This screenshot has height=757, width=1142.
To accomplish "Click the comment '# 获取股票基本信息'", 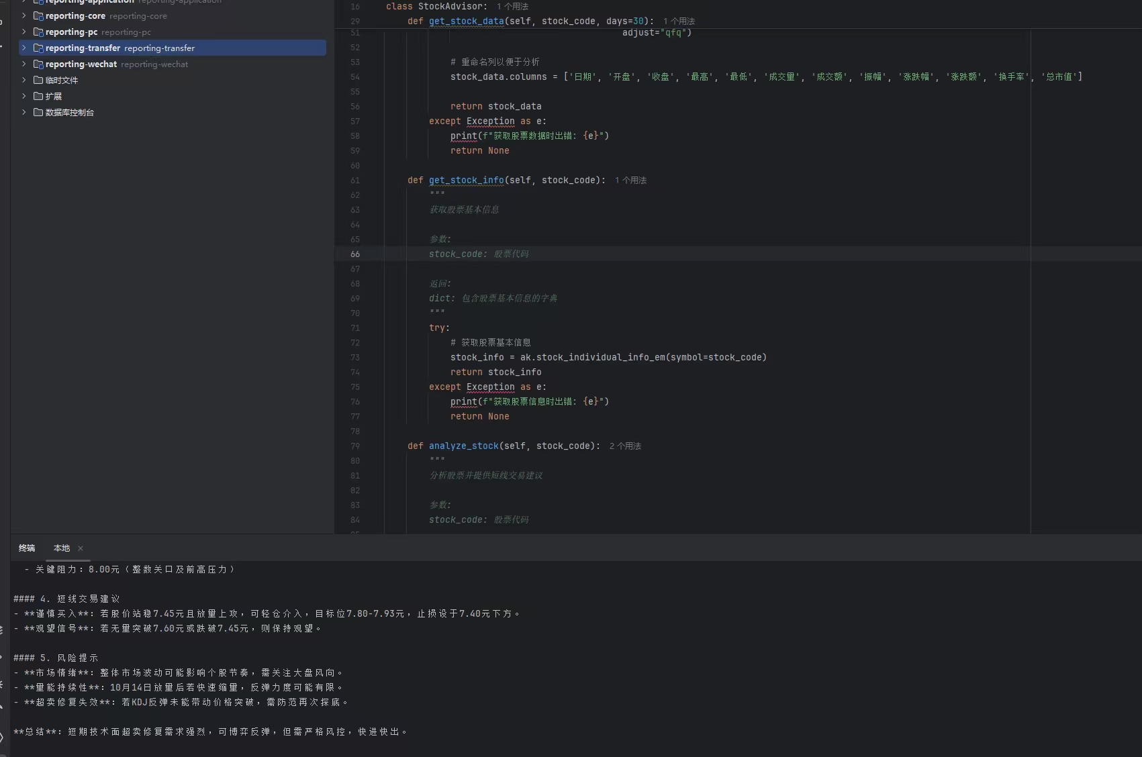I will pos(491,343).
